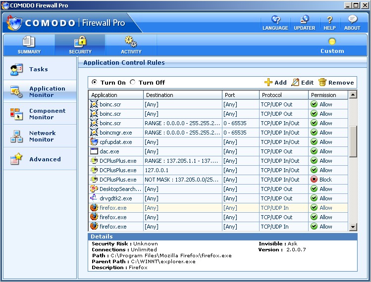Click the Network Monitor sidebar icon
The image size is (371, 282).
[16, 137]
